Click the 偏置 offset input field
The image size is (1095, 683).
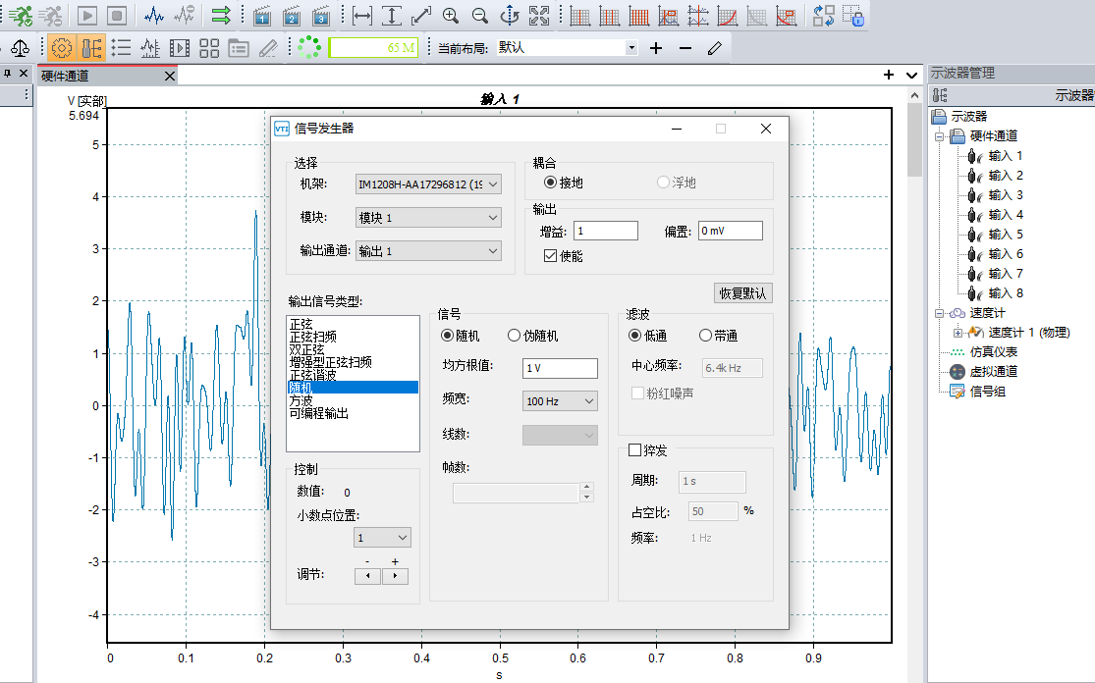click(731, 231)
